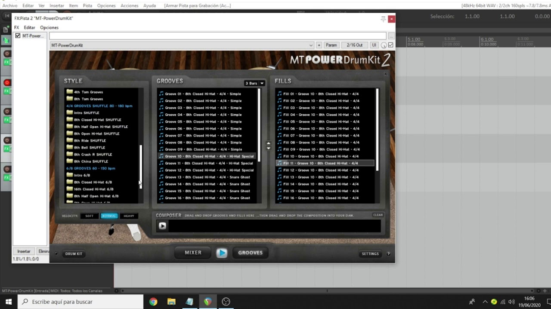The height and width of the screenshot is (309, 551).
Task: Show hidden system tray icons
Action: (x=485, y=302)
